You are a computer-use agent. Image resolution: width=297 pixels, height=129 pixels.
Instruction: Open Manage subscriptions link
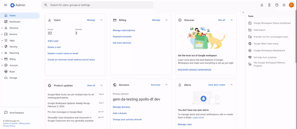click(124, 30)
